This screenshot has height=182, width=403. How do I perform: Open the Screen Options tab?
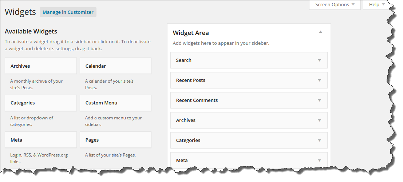[x=335, y=5]
